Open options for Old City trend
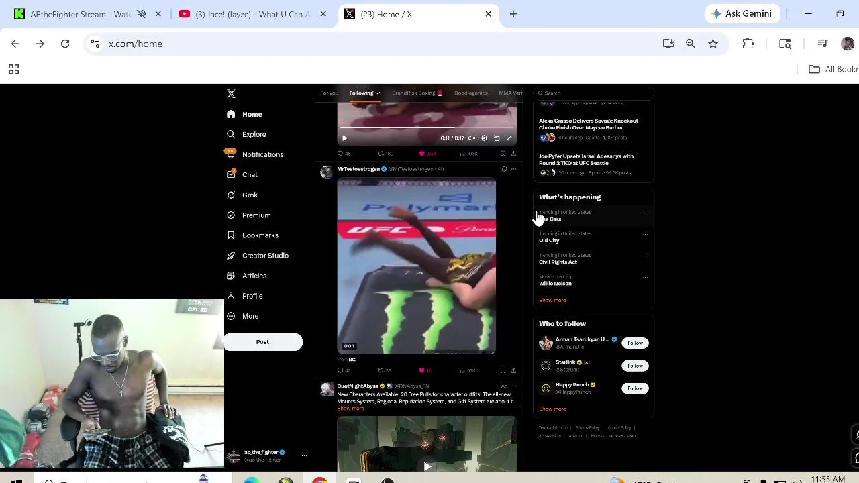Viewport: 859px width, 483px height. pos(646,234)
